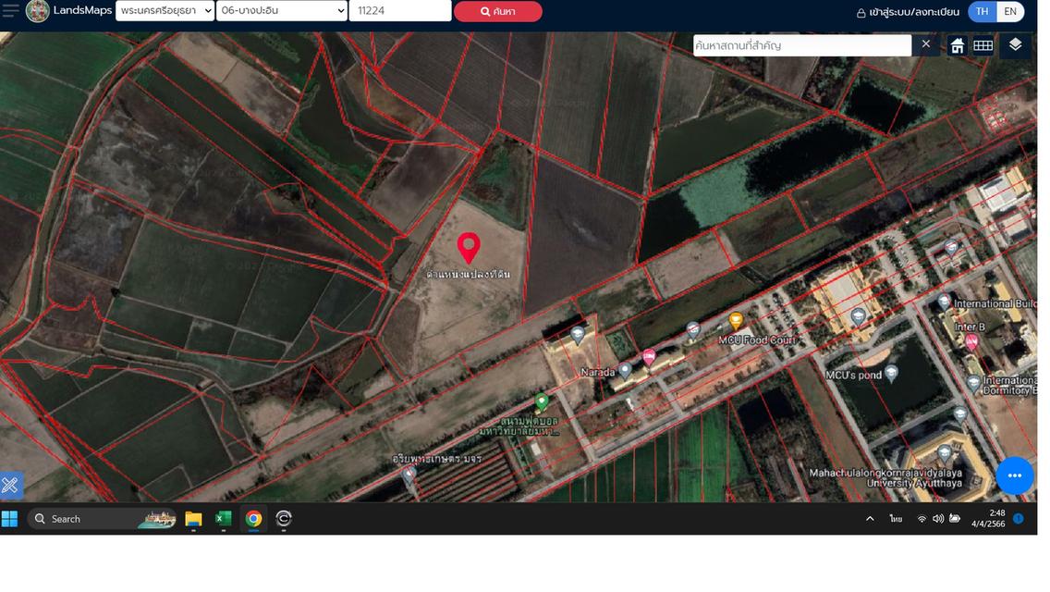Click the green football field marker
The height and width of the screenshot is (592, 1050).
(x=542, y=401)
